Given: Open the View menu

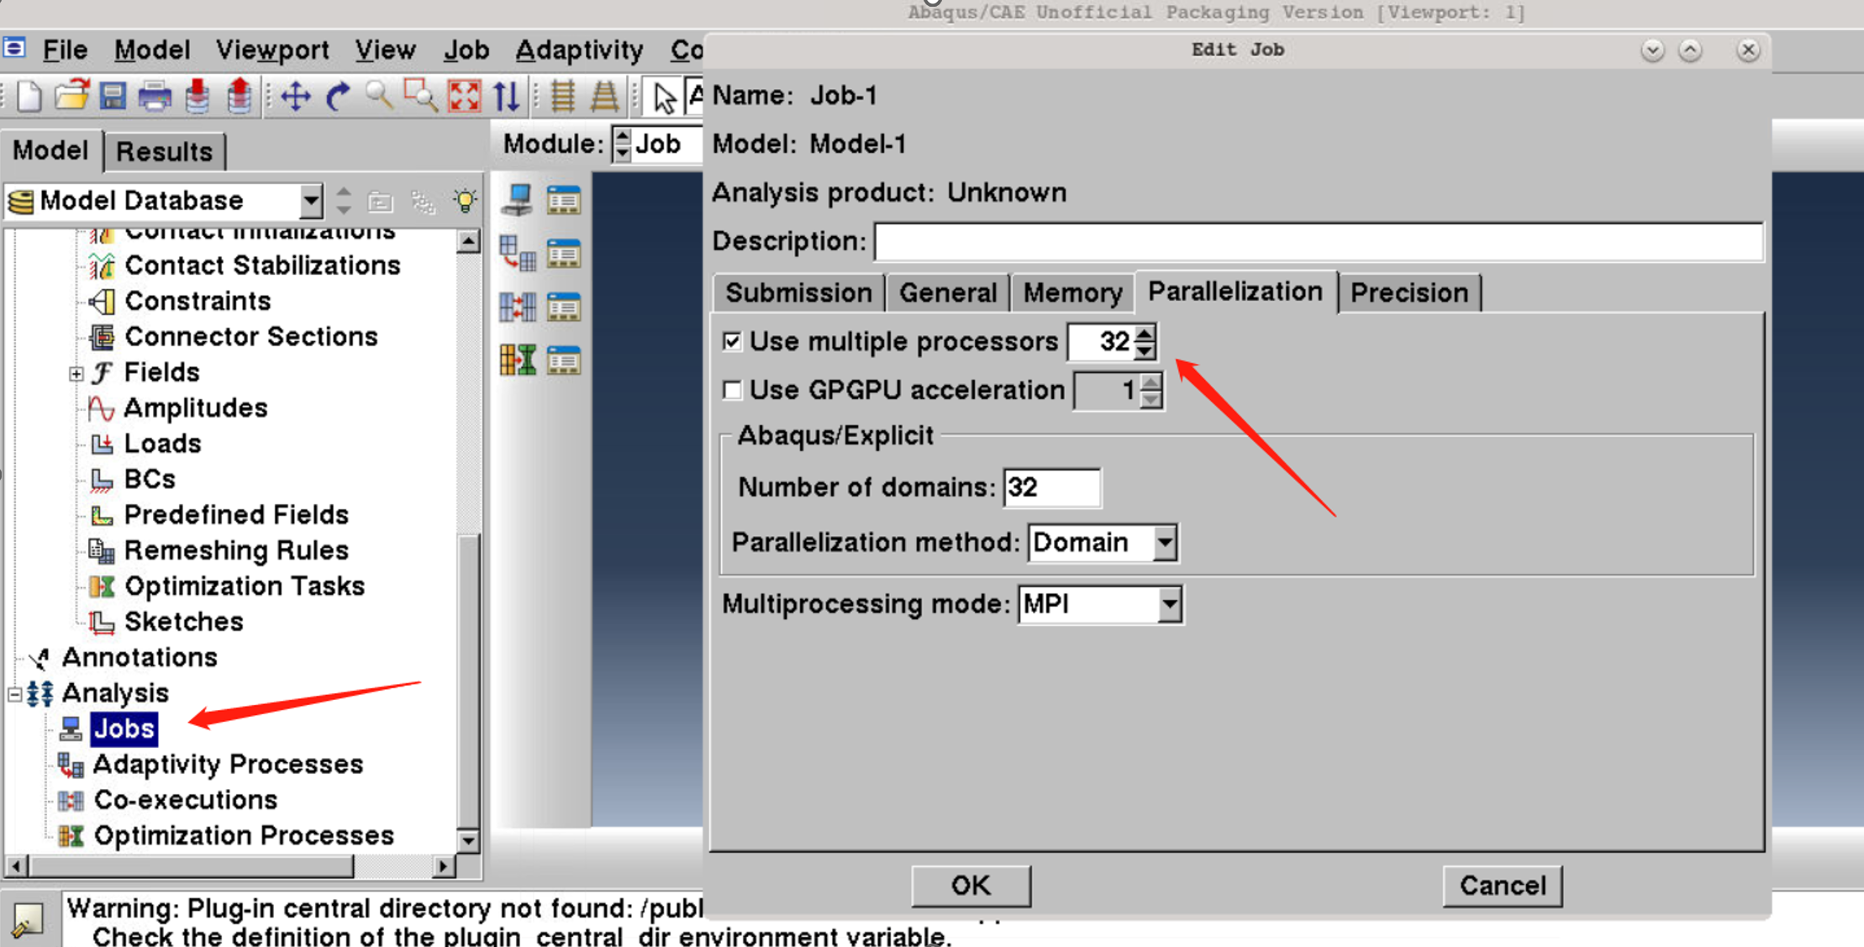Looking at the screenshot, I should (385, 50).
